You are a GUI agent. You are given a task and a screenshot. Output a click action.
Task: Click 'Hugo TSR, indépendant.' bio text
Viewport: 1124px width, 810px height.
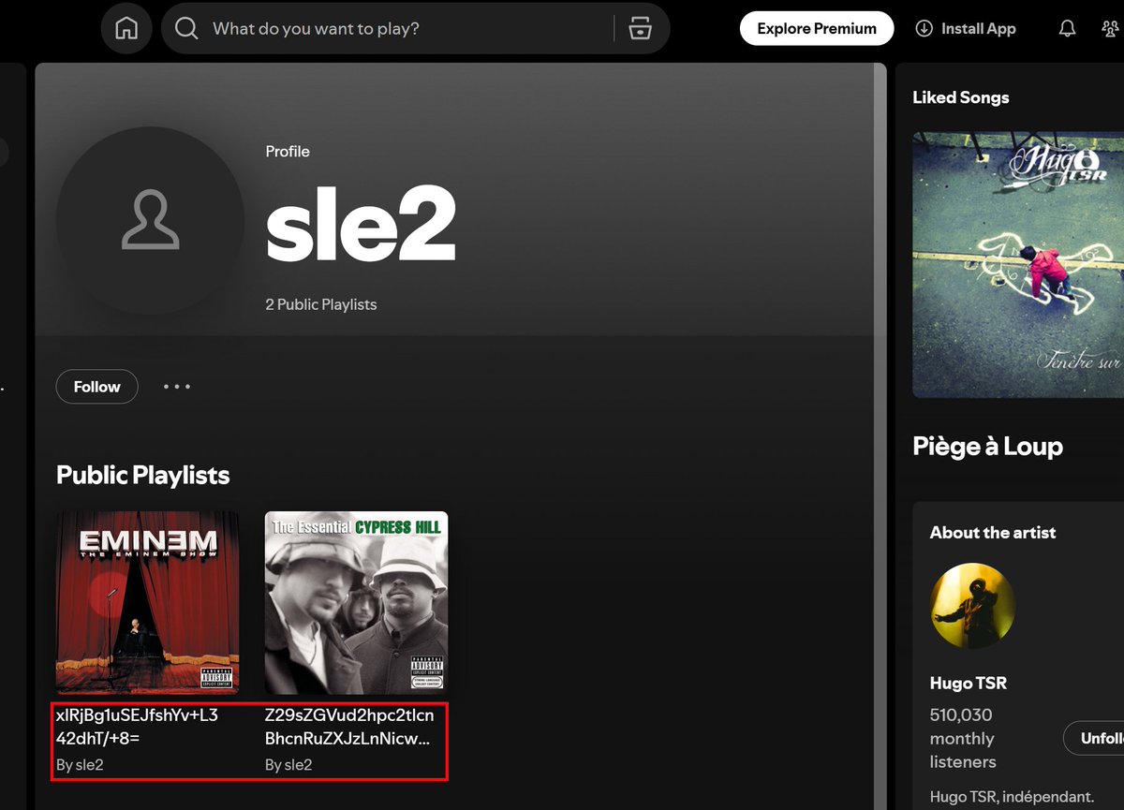click(x=1012, y=797)
